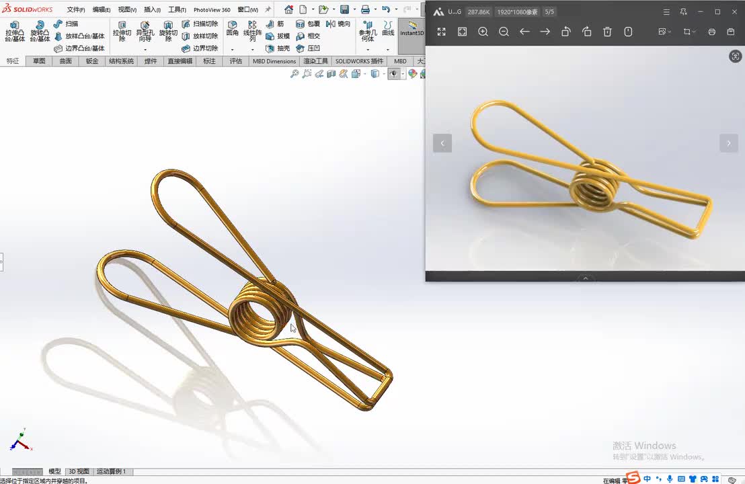Screen dimensions: 745x484
Task: Choose the 放样凸台/基体 loft tool
Action: click(x=79, y=36)
